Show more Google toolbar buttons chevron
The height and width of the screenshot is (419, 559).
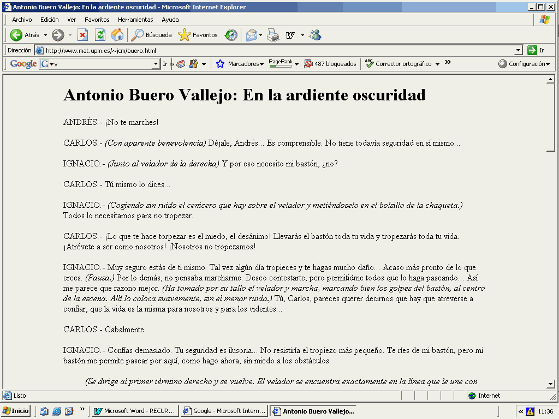click(448, 62)
